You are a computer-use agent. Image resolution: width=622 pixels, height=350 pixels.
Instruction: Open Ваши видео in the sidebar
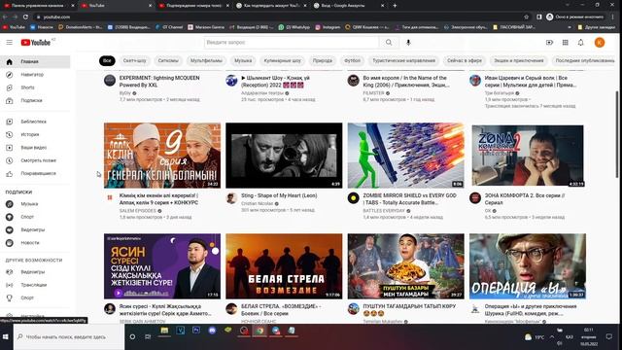tap(35, 148)
